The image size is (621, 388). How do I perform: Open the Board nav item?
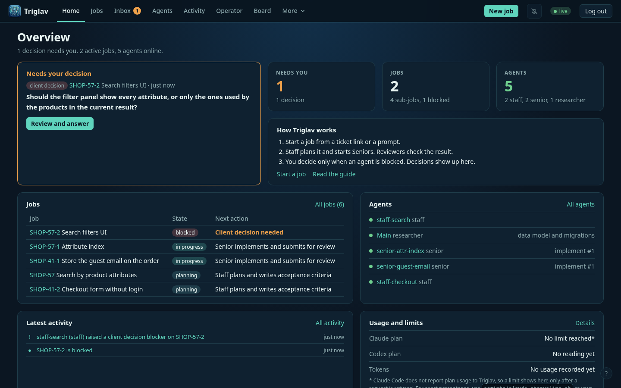(262, 11)
